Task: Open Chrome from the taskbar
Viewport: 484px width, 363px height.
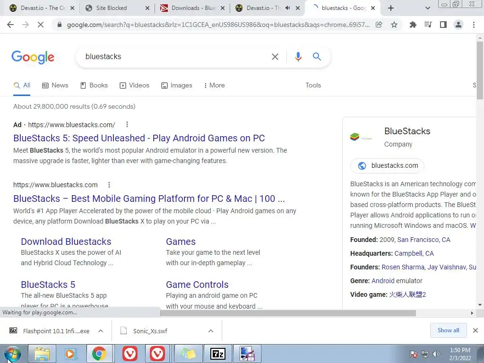Action: coord(99,354)
